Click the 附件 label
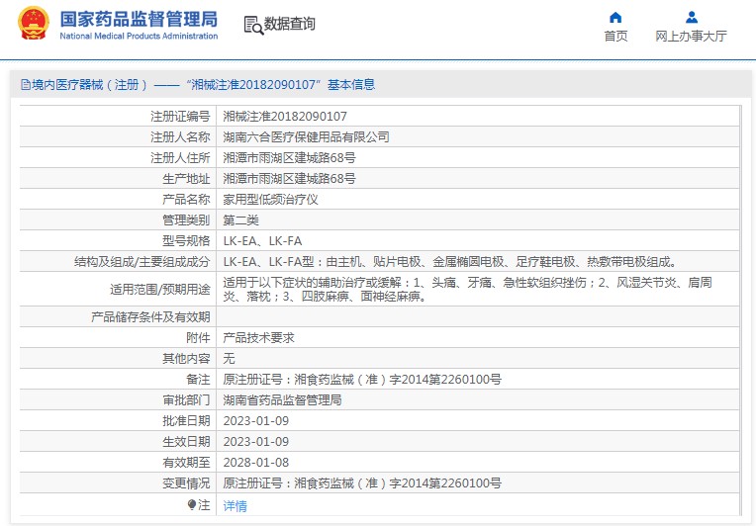Screen dimensions: 756x526 [198, 338]
